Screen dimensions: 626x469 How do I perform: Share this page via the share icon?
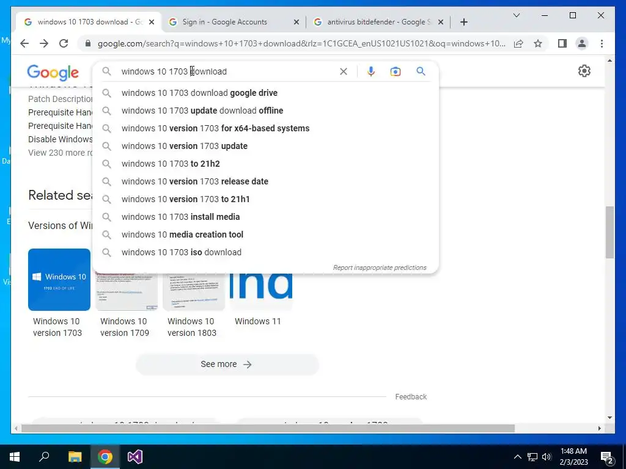point(518,43)
